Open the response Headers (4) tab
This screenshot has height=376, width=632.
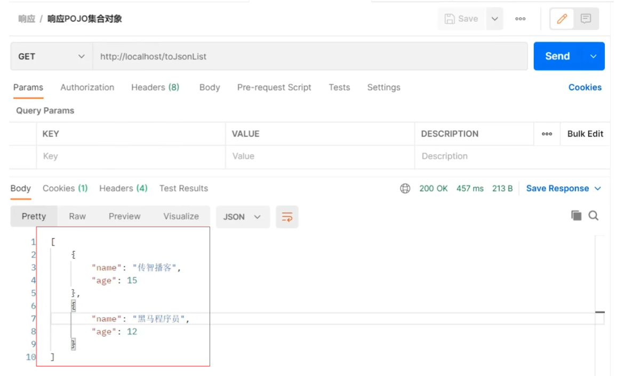coord(123,189)
